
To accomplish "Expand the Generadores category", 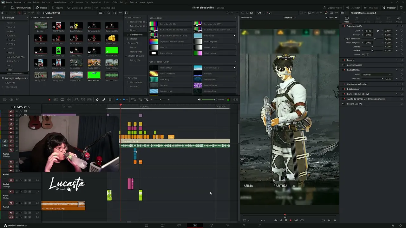I will coord(128,35).
